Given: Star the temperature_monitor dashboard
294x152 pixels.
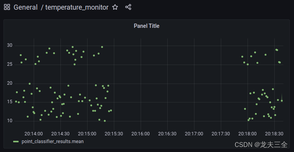Looking at the screenshot, I should 115,7.
